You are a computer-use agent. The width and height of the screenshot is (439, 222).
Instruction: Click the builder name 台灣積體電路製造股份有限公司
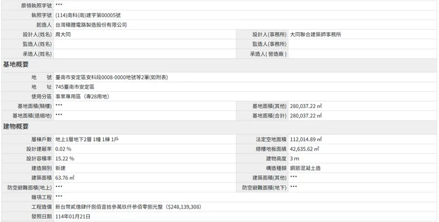[x=91, y=25]
